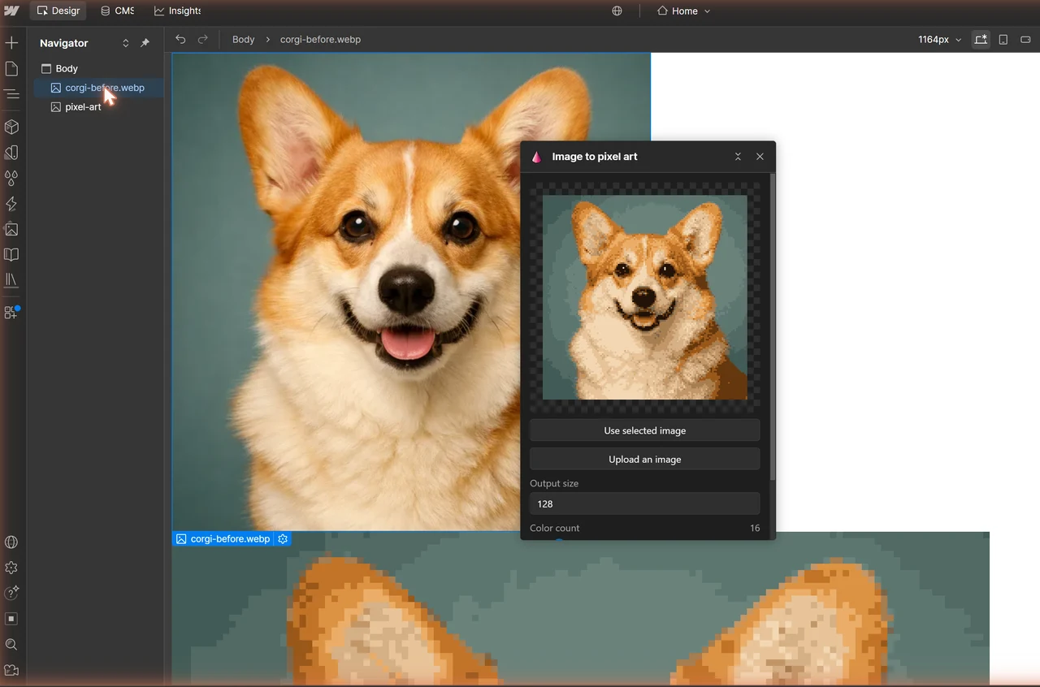Click the Use selected image button
This screenshot has height=687, width=1040.
(x=645, y=430)
